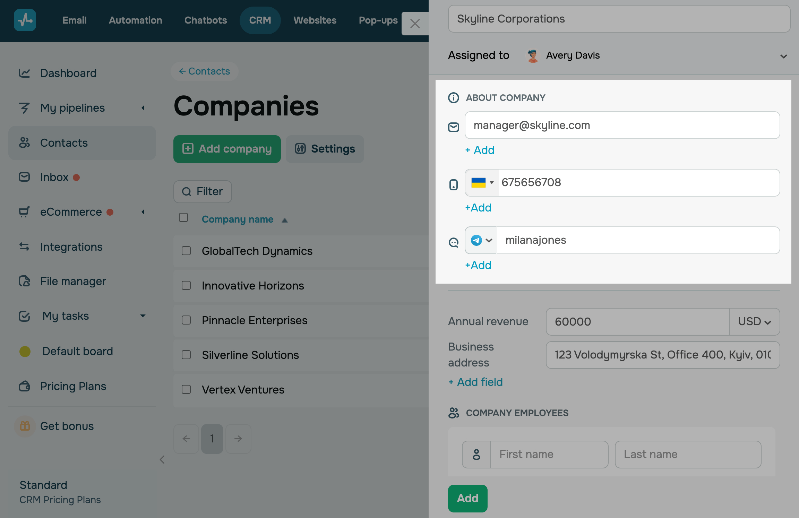Click the Add company button
799x518 pixels.
pos(227,149)
